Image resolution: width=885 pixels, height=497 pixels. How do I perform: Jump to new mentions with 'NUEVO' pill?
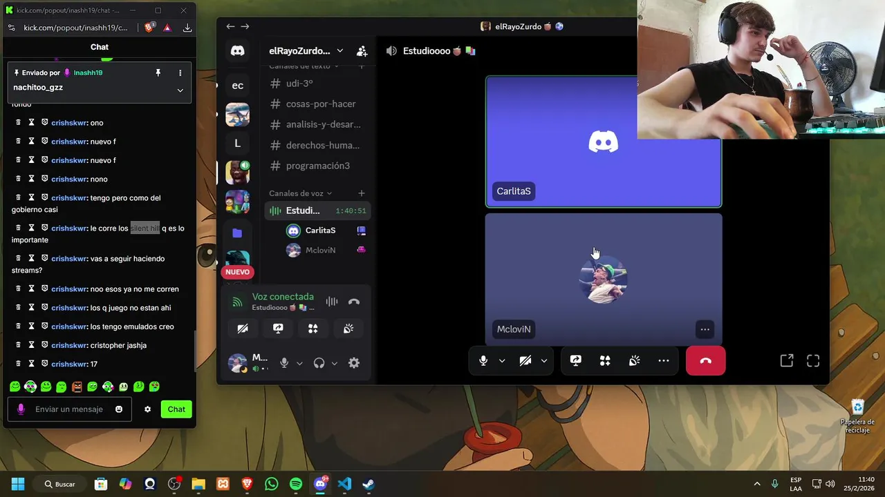tap(237, 272)
